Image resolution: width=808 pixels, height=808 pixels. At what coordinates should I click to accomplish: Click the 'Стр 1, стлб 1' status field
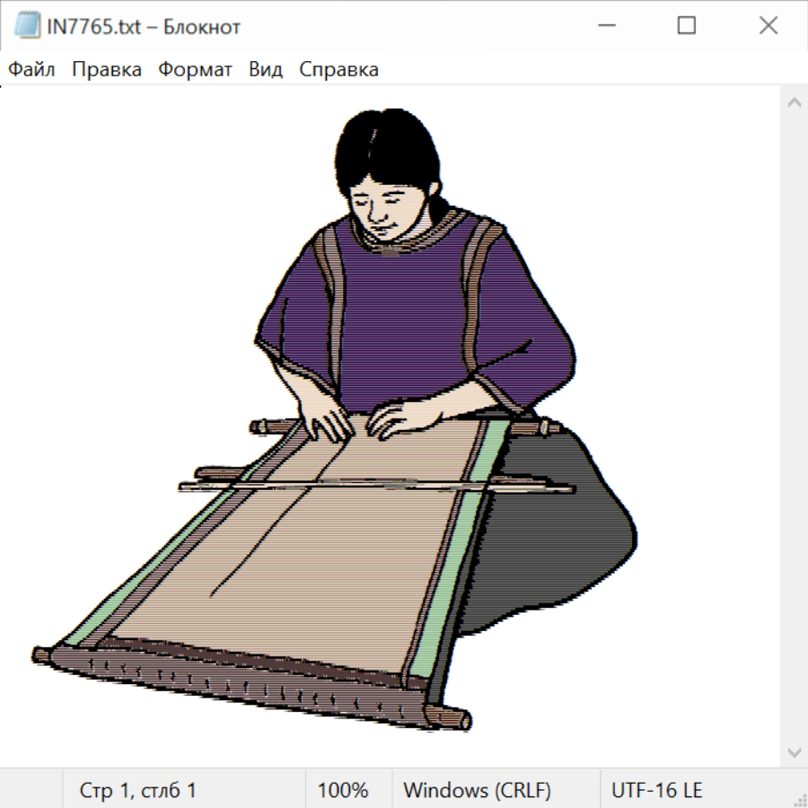[138, 790]
